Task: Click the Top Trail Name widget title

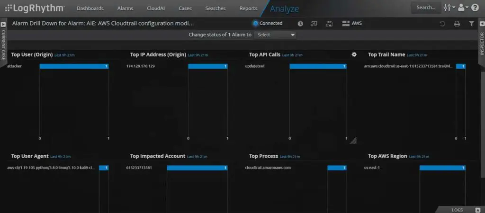Action: click(x=386, y=54)
